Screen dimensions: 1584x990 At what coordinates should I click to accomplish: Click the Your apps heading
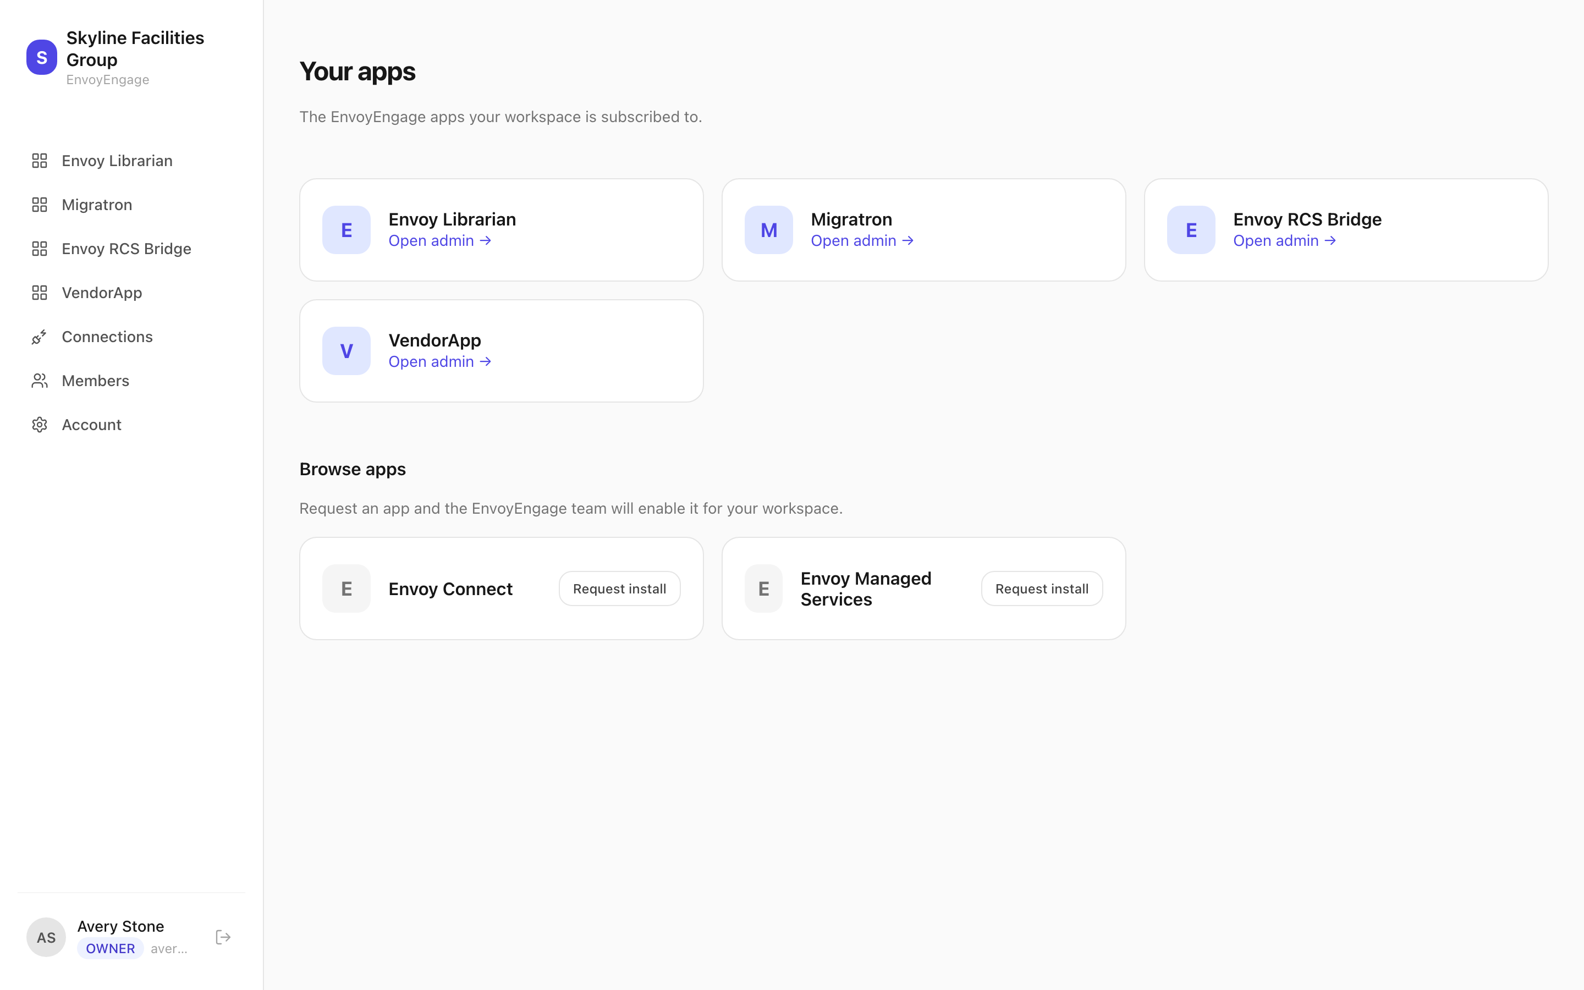(x=357, y=71)
